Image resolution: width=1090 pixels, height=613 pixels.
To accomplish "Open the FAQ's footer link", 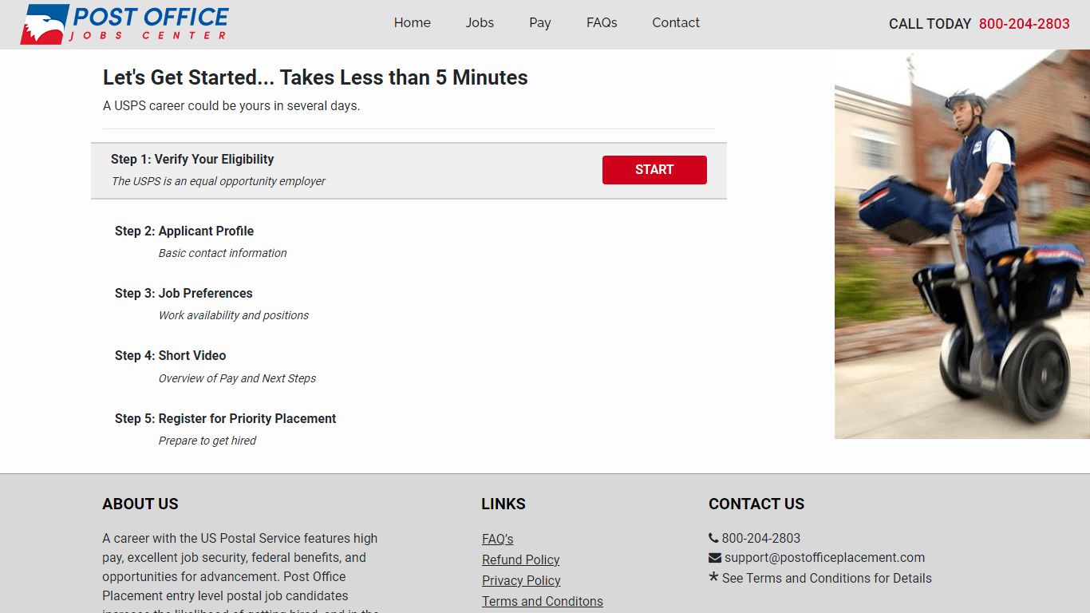I will click(x=498, y=539).
